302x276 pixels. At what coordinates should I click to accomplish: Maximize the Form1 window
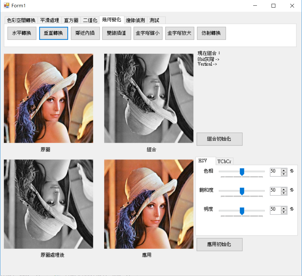[x=273, y=6]
